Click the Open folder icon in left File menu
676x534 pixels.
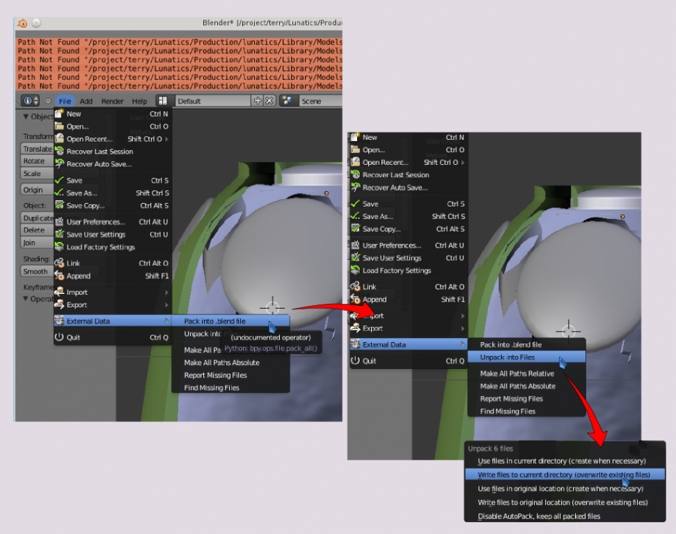tap(59, 126)
